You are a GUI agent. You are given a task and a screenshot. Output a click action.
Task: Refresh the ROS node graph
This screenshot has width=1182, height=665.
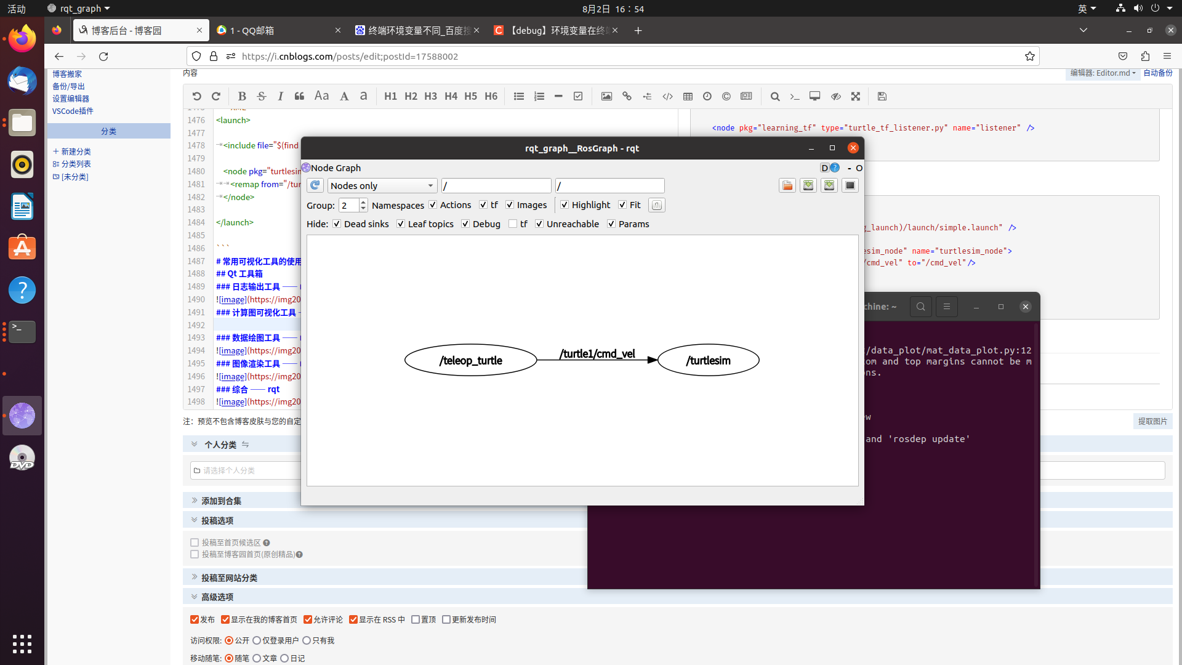pyautogui.click(x=315, y=185)
